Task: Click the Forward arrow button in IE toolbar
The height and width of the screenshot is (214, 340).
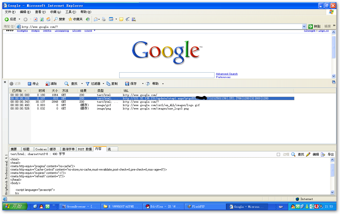Action: pos(25,19)
